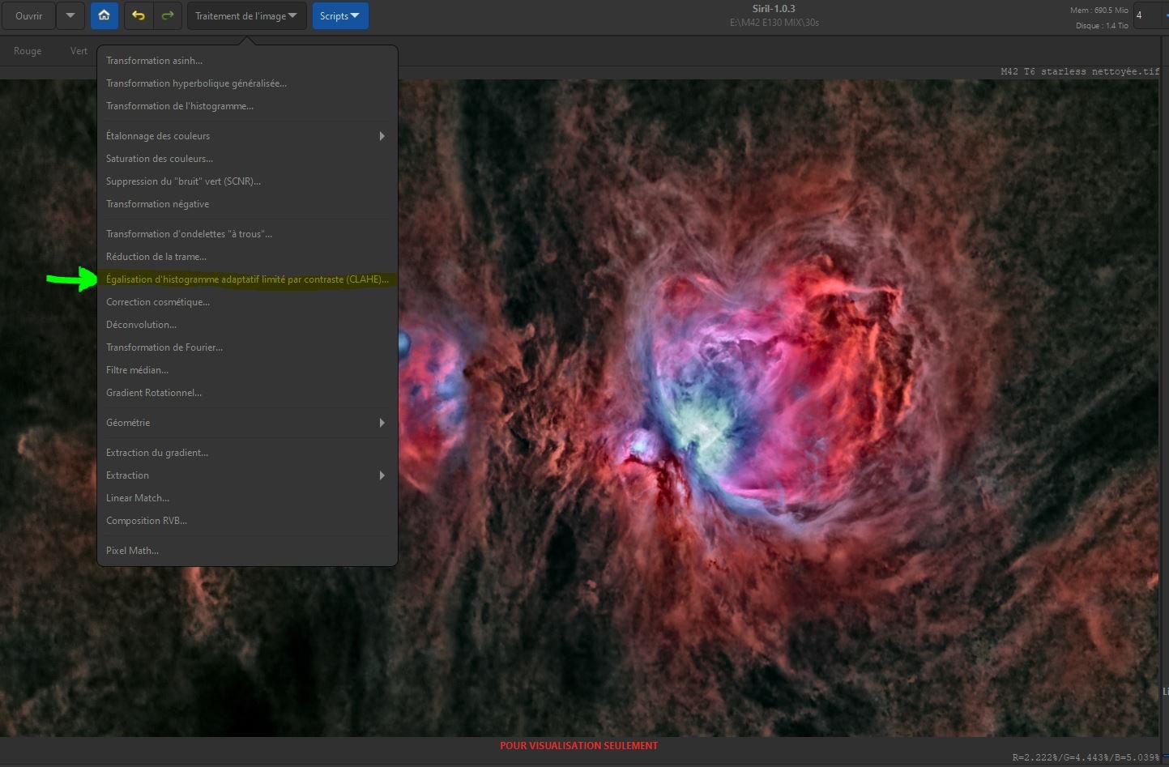Select Suppression du bruit vert (SCNR)

247,181
